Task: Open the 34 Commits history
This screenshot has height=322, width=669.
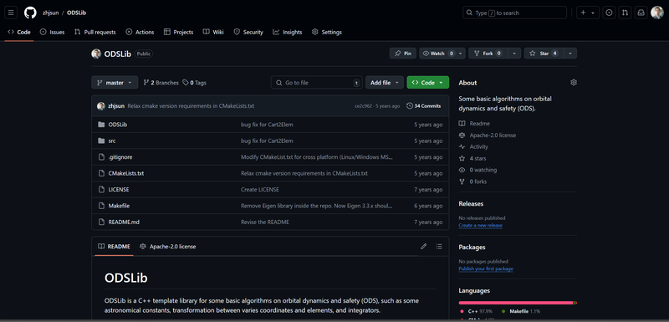Action: (424, 105)
